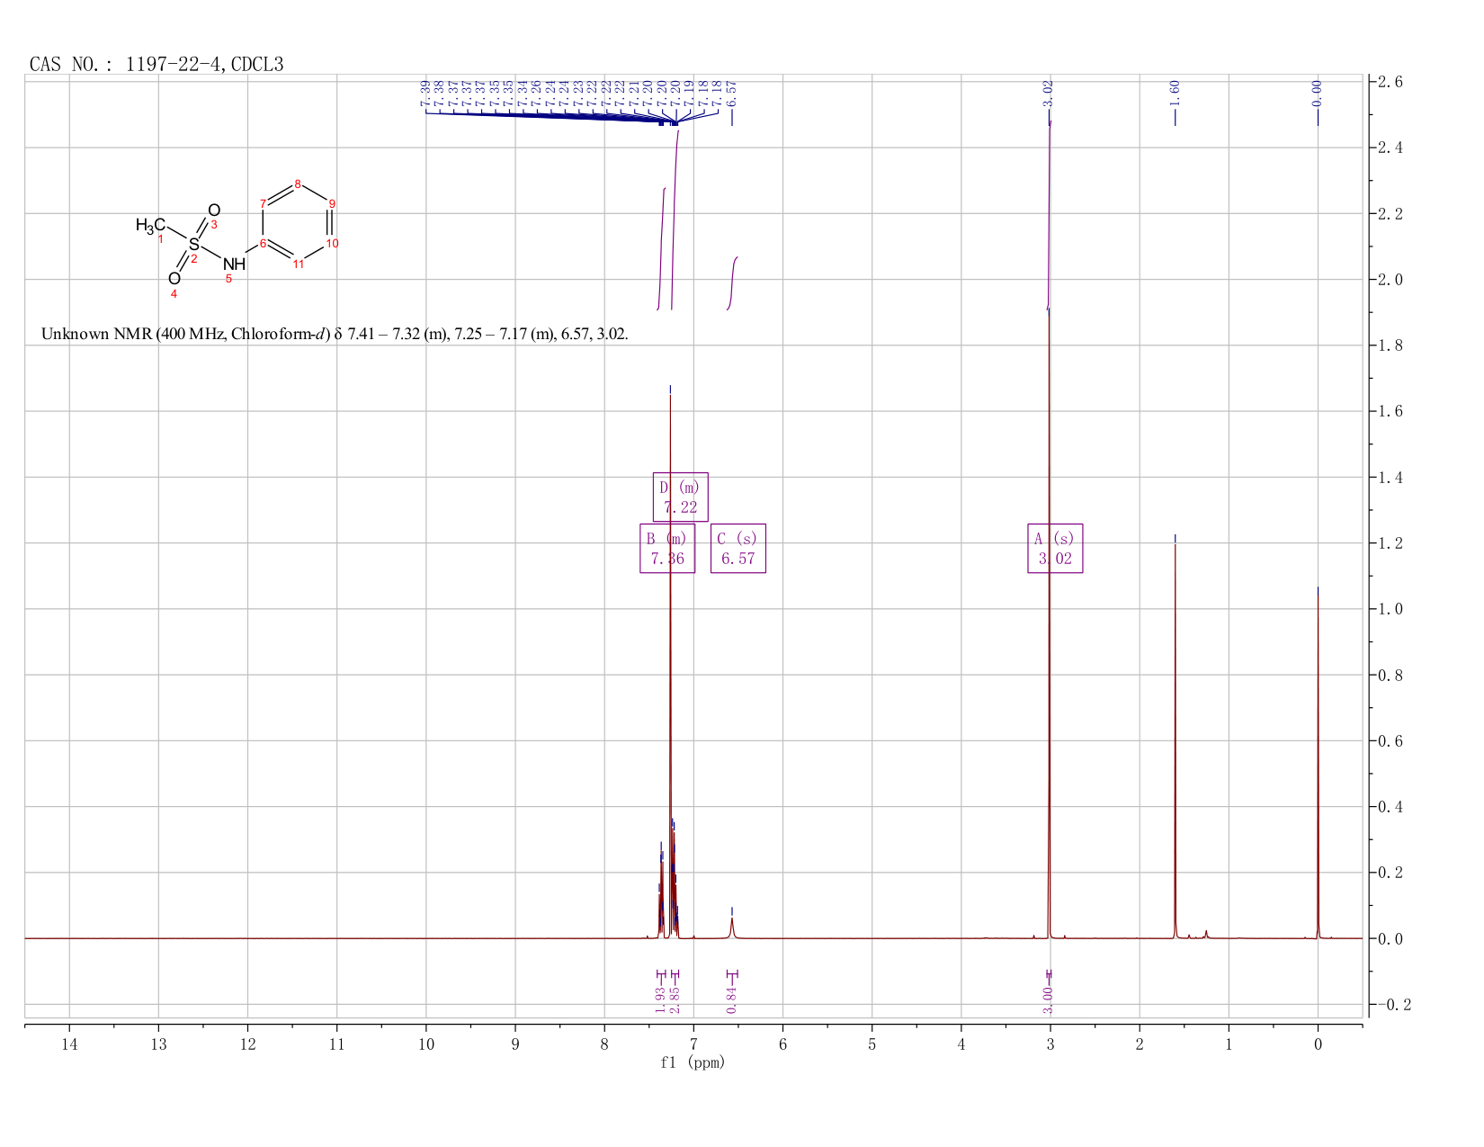Select the multiplet box A (s) 3.02

point(1055,548)
